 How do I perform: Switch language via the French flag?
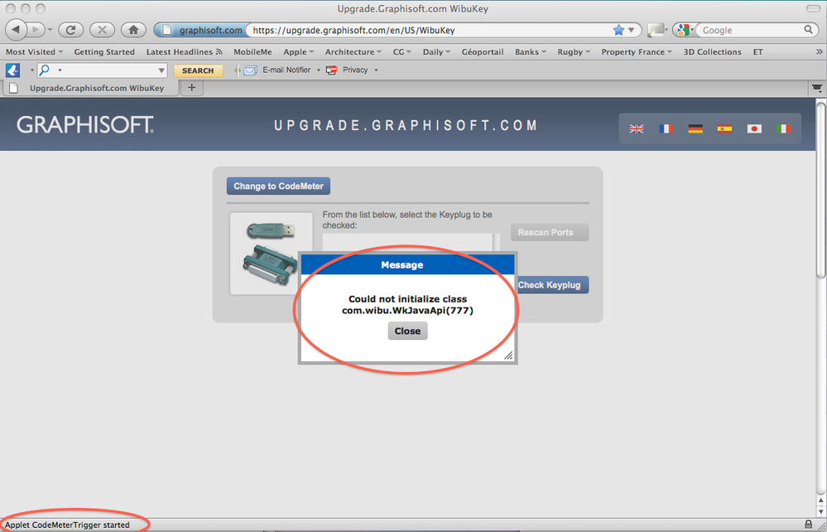click(x=666, y=128)
